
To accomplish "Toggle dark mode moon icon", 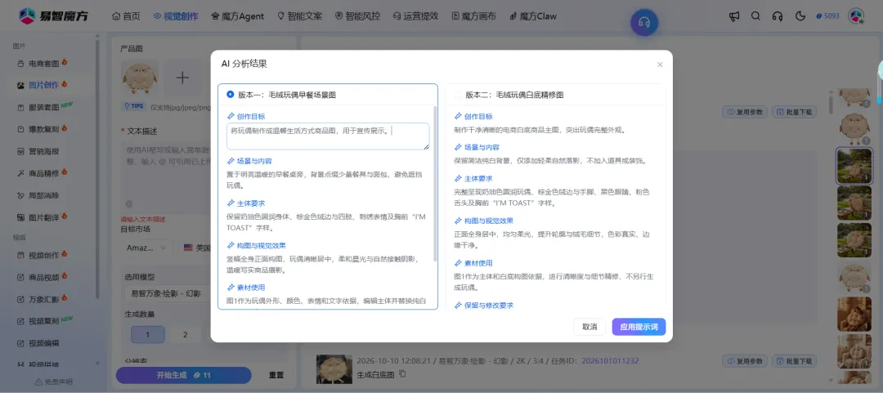I will 800,16.
